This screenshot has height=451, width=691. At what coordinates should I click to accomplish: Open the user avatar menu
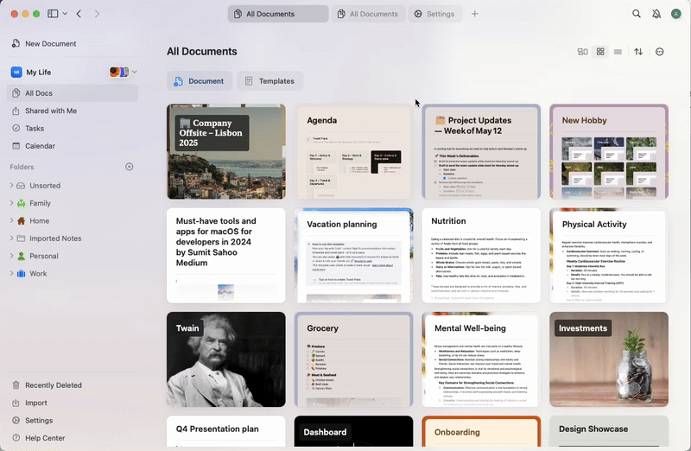click(x=676, y=14)
